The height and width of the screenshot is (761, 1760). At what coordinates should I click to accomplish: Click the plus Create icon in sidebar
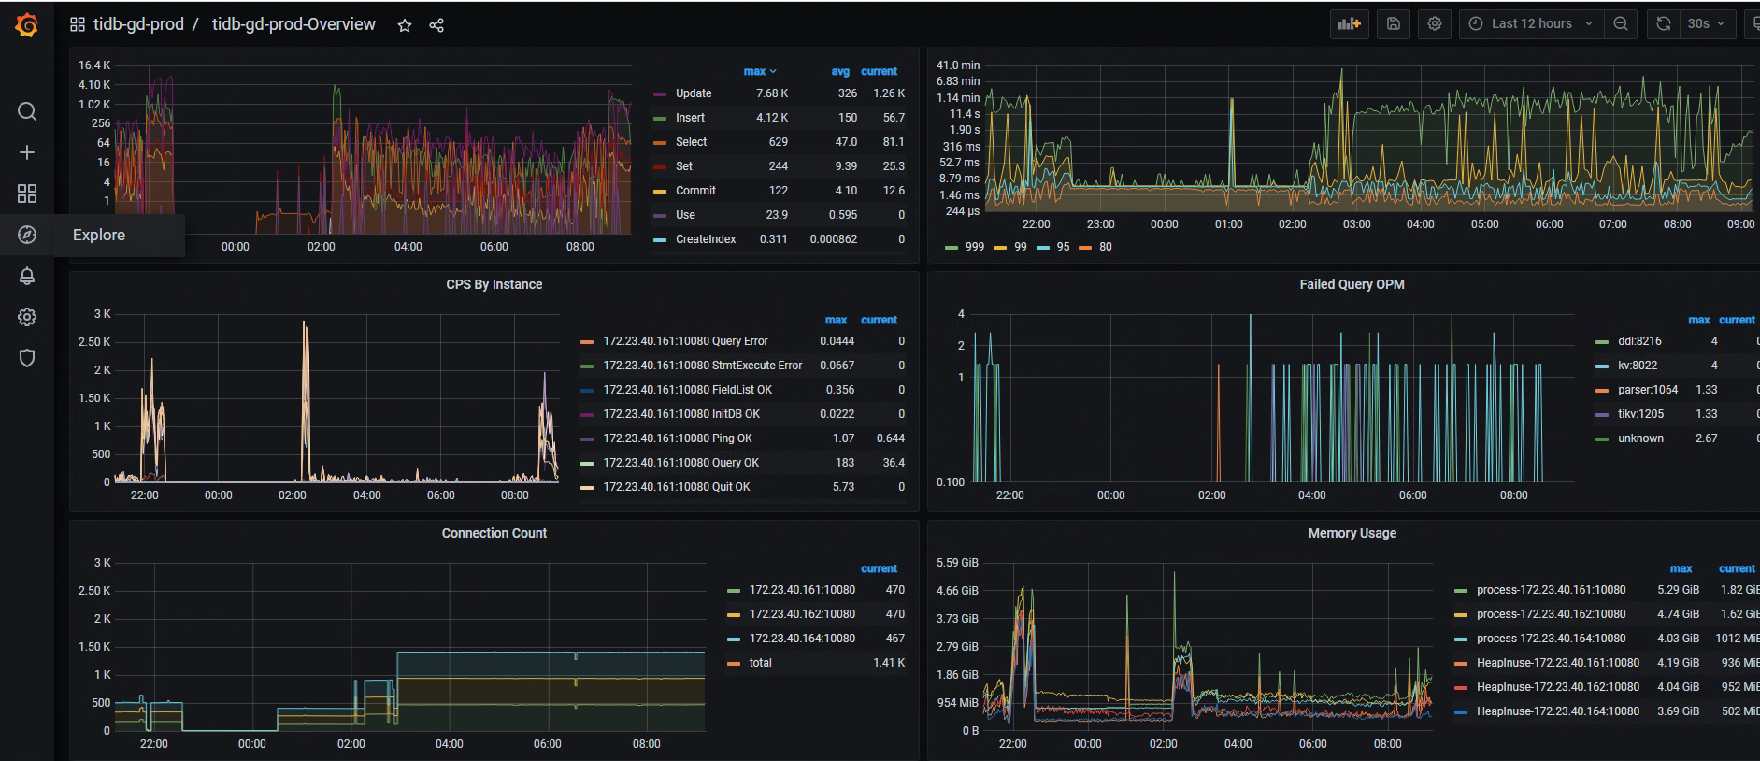[27, 152]
